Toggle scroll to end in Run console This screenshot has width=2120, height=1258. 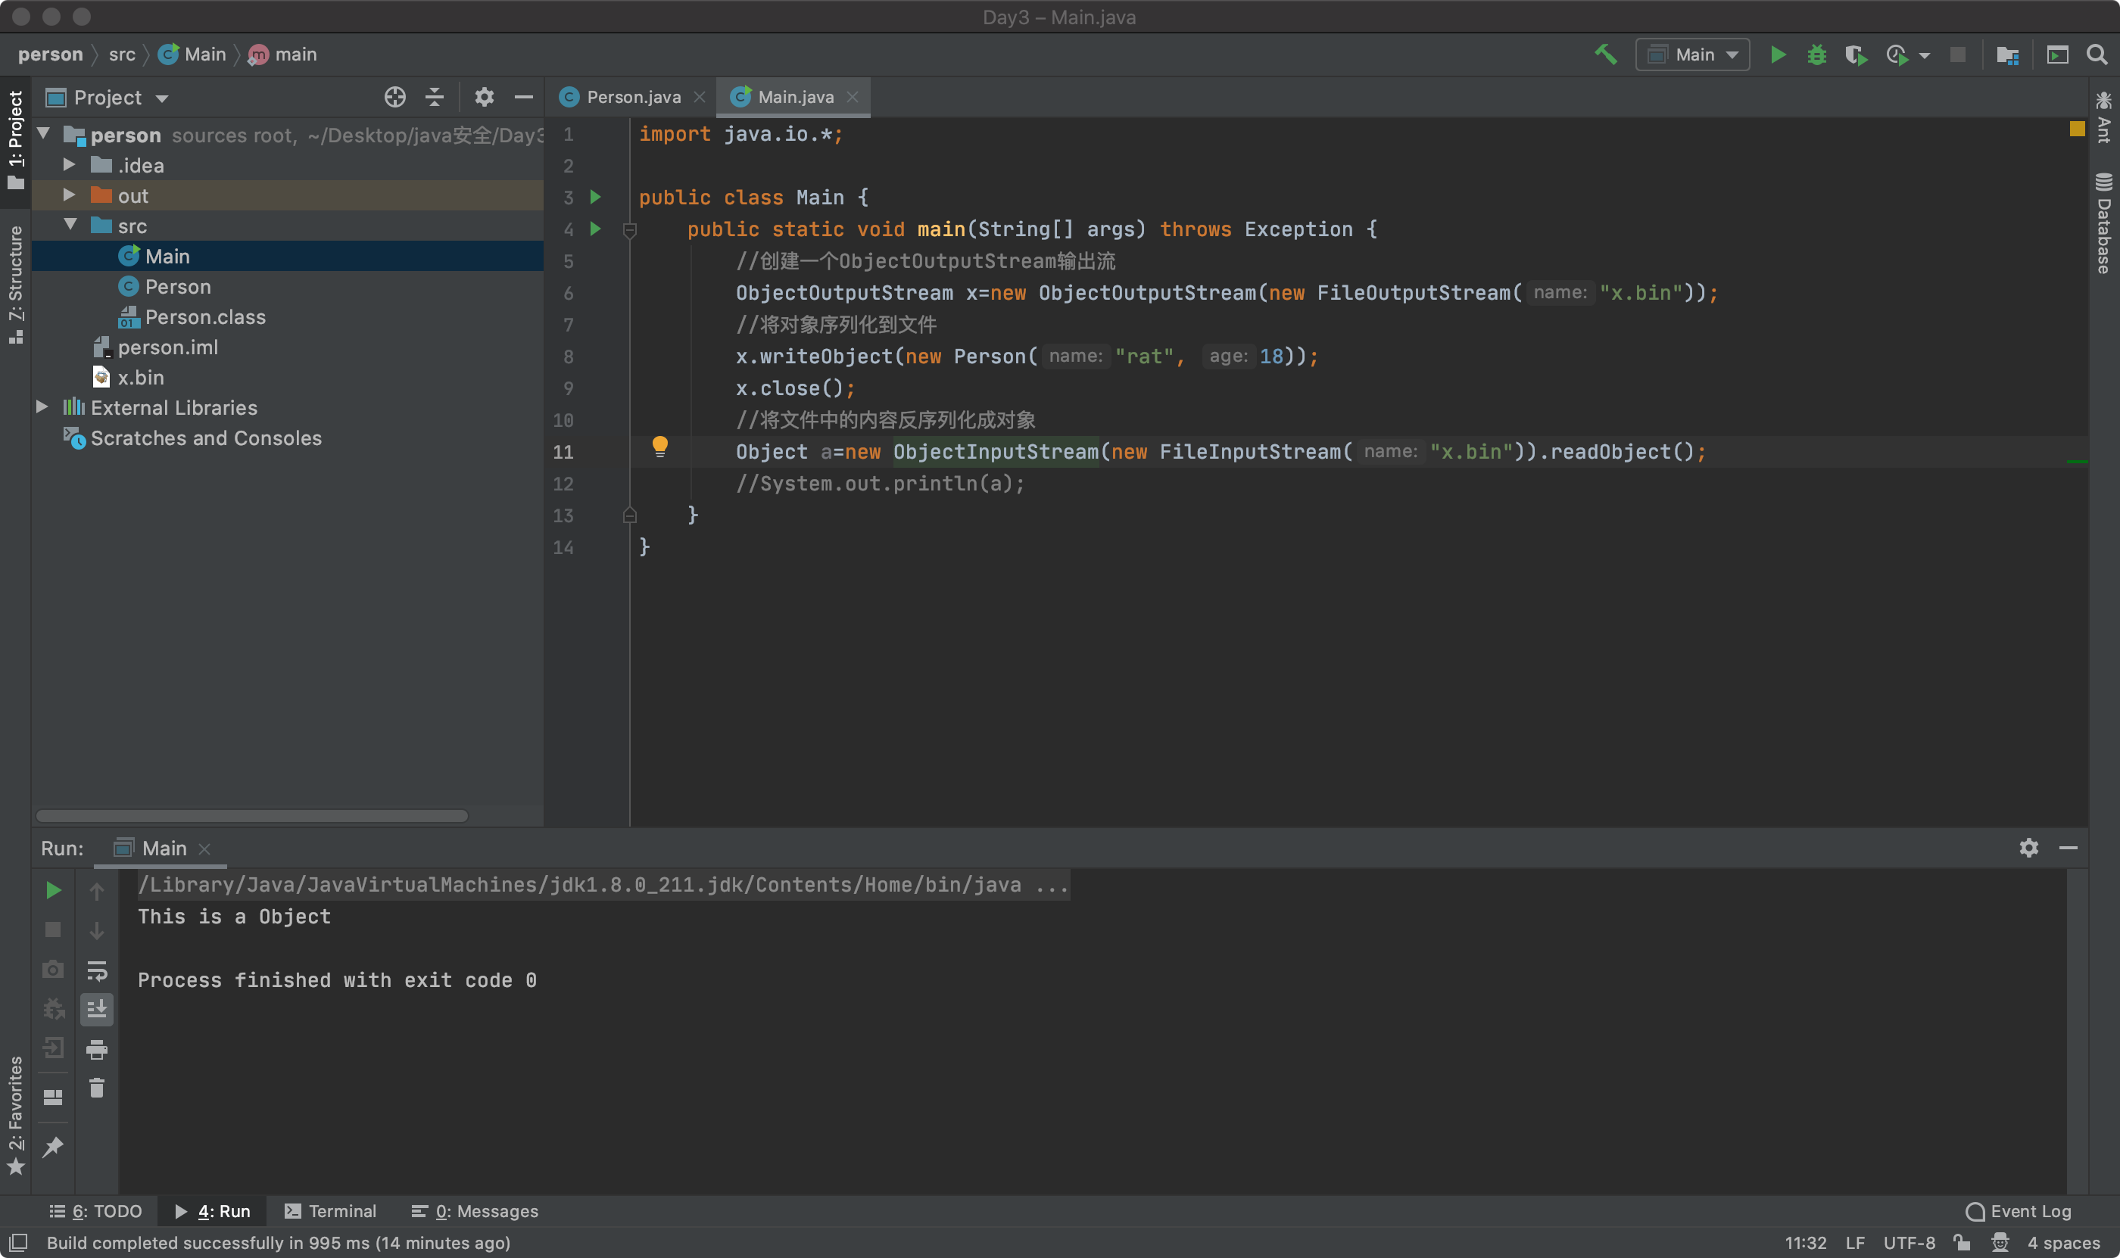point(97,1009)
